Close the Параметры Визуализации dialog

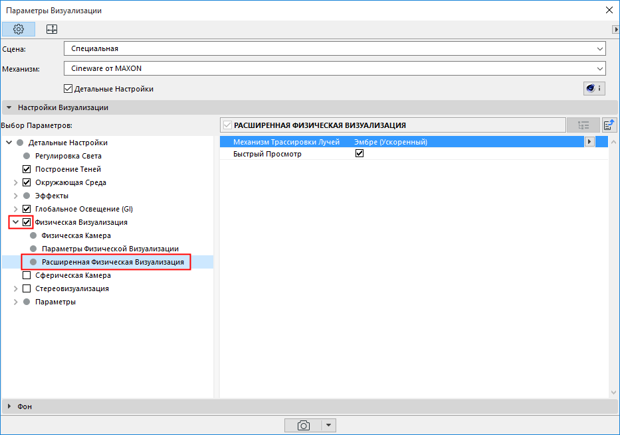pos(609,10)
